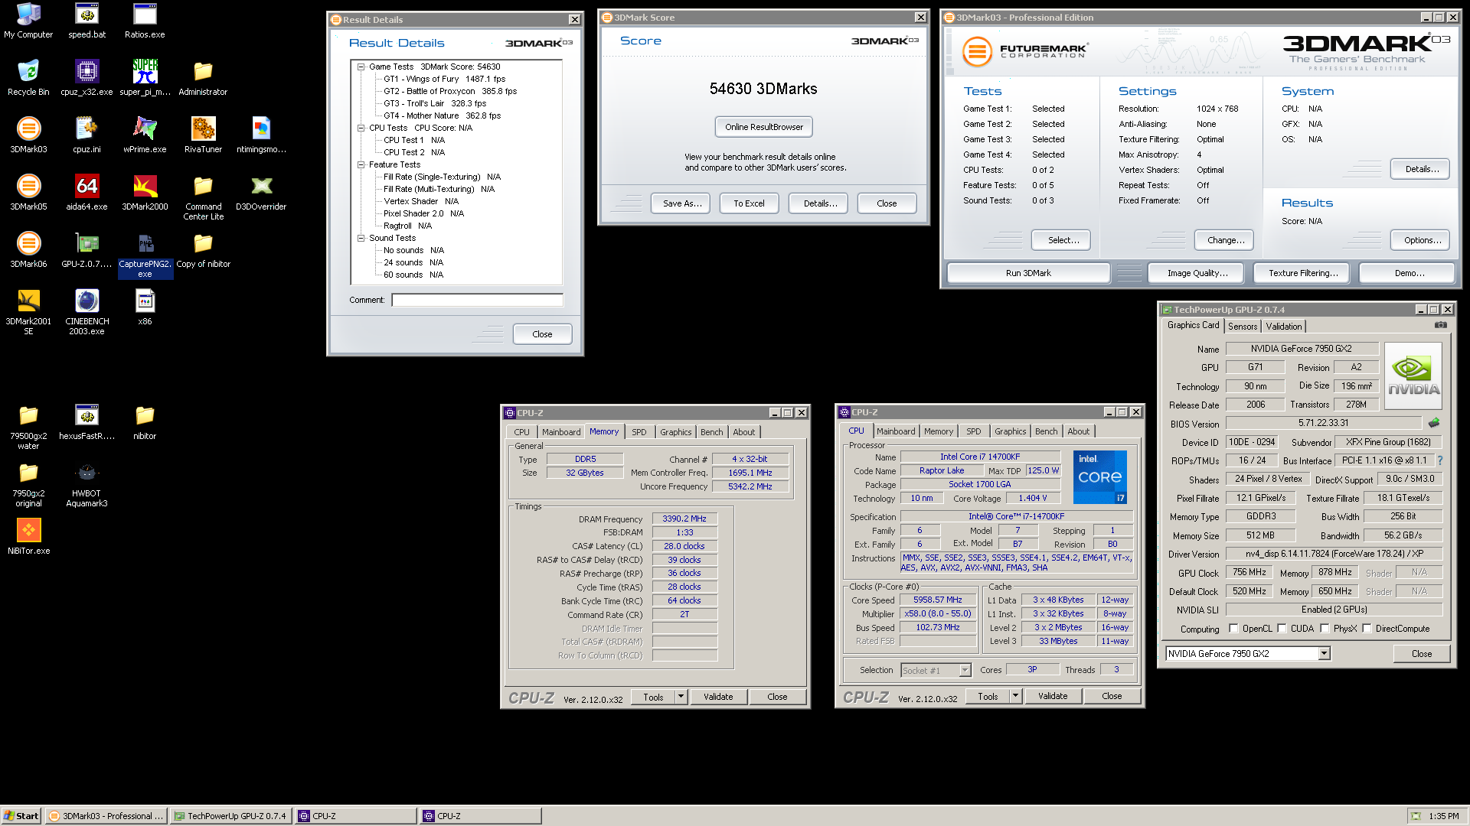
Task: Open Graphics tab in CPU-Z Memory window
Action: (x=675, y=432)
